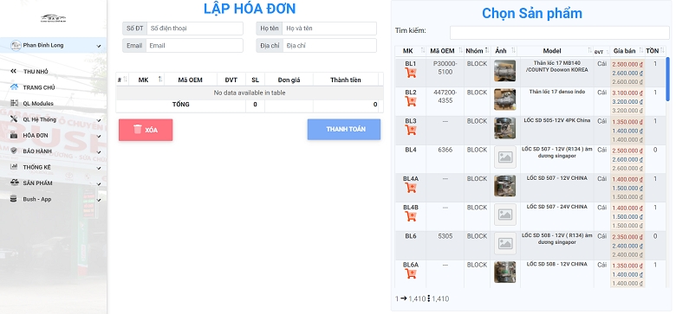
Task: Sort invoice table by # column
Action: 122,80
